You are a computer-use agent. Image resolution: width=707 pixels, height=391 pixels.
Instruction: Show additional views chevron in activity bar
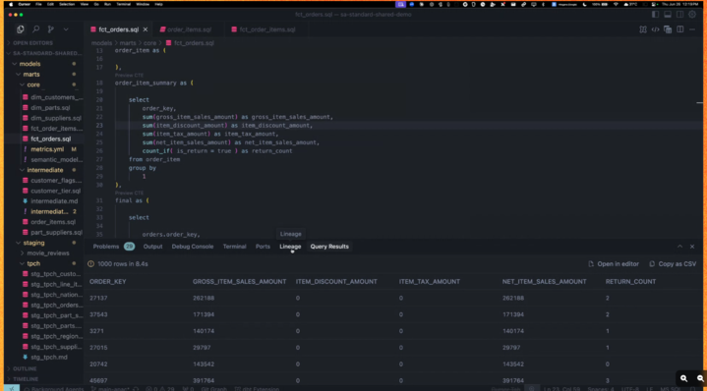[66, 29]
